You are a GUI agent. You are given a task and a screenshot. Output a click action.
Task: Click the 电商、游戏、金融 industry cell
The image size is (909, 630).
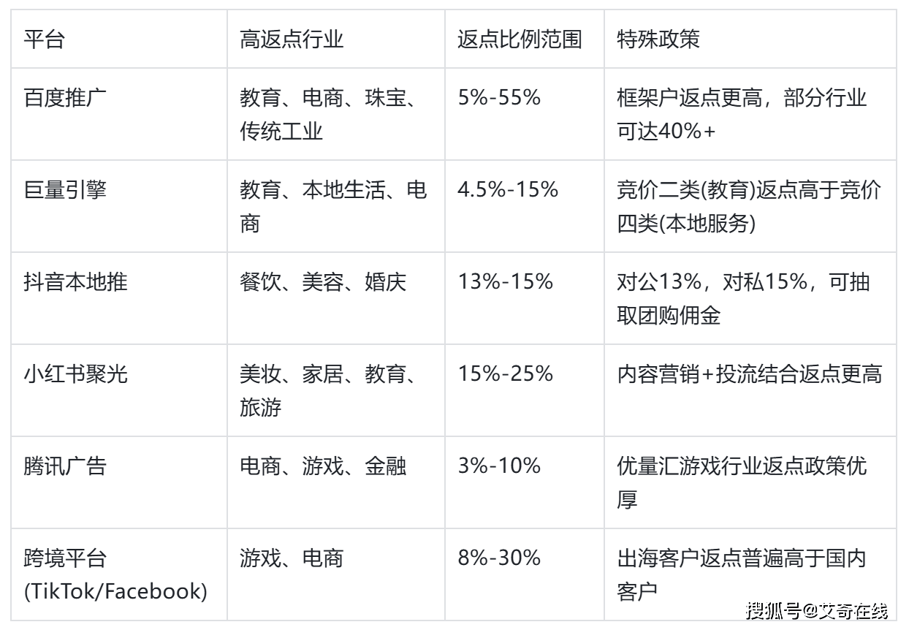coord(322,466)
